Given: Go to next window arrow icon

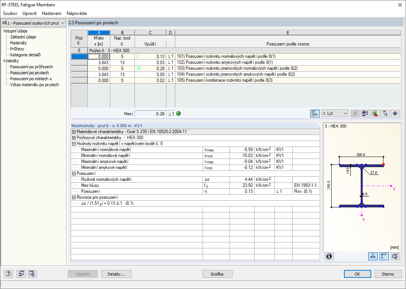Looking at the screenshot, I should [x=32, y=274].
